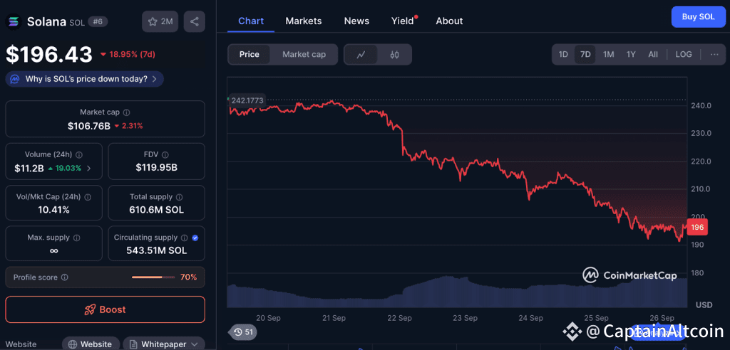The width and height of the screenshot is (730, 350).
Task: Click the #6 rank badge
Action: coord(98,21)
